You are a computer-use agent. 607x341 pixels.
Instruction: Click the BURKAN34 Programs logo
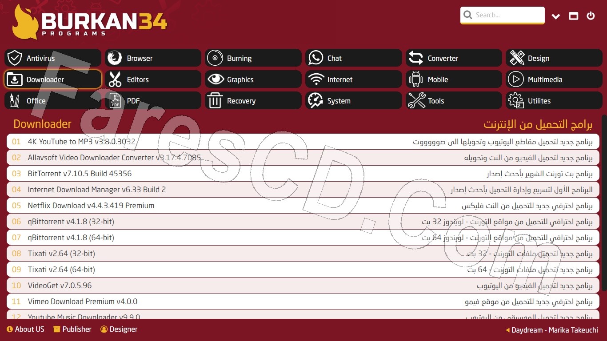(90, 22)
